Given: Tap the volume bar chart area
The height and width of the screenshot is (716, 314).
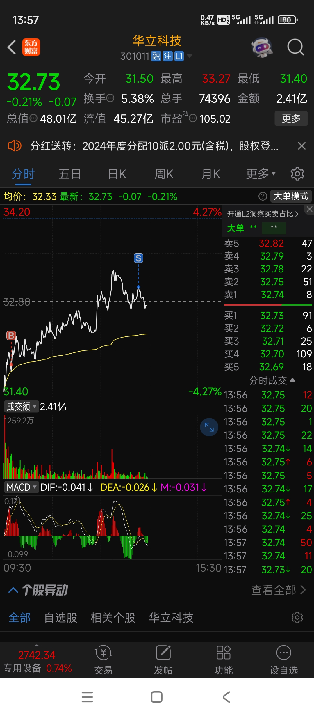Looking at the screenshot, I should [x=112, y=447].
